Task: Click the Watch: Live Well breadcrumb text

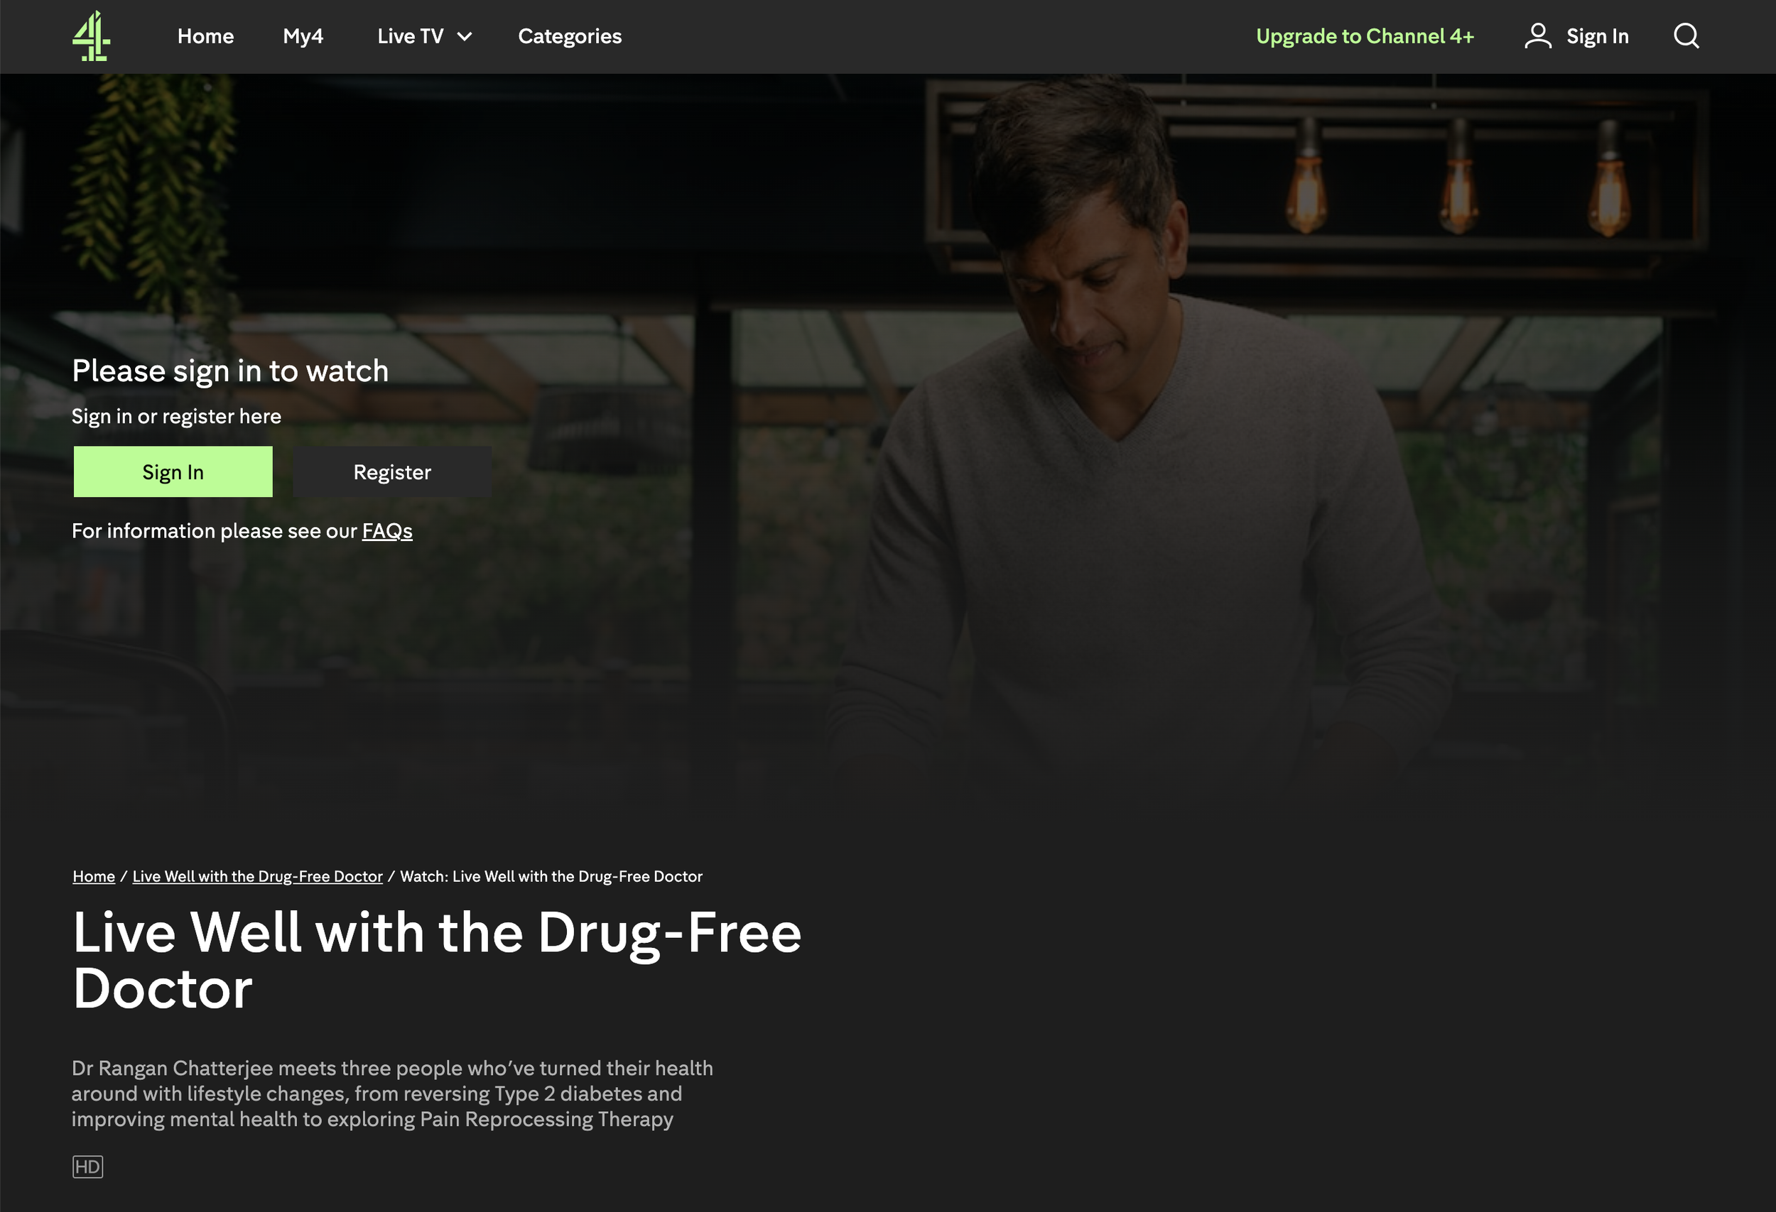Action: point(551,876)
